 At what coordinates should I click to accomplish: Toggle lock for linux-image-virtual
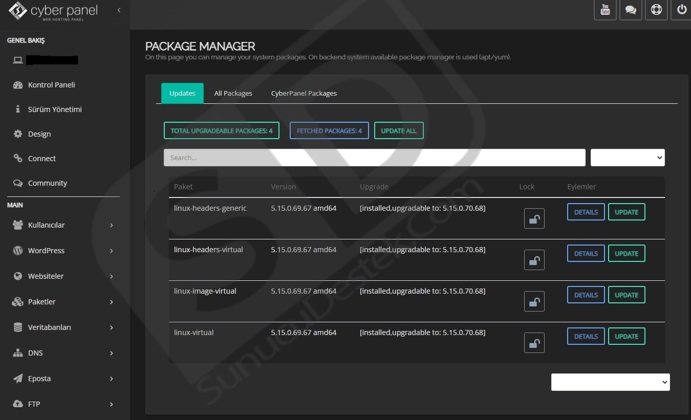click(x=534, y=301)
